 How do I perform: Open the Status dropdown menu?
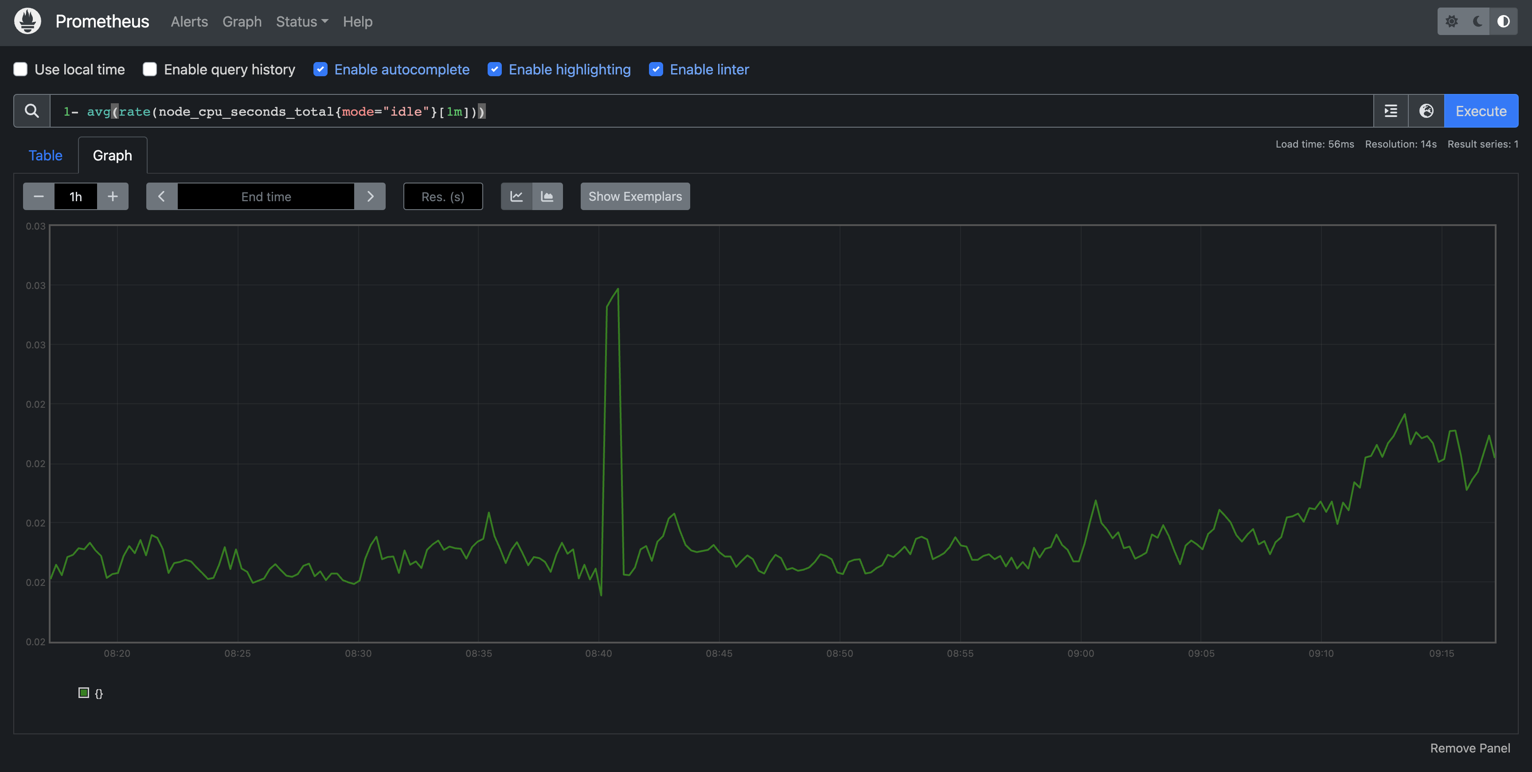(301, 21)
